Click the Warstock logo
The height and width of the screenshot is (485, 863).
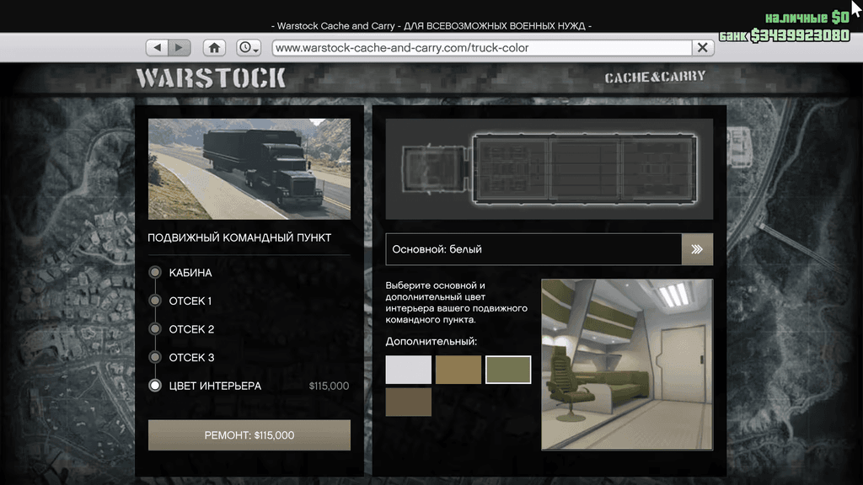211,78
